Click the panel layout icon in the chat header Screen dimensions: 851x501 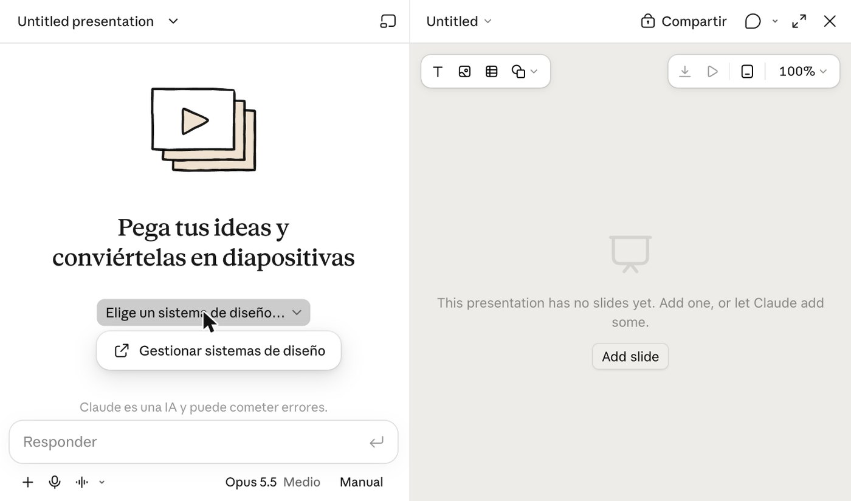coord(388,21)
